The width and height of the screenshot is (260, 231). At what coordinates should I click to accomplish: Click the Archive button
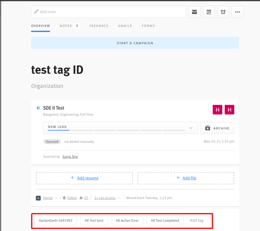click(217, 128)
